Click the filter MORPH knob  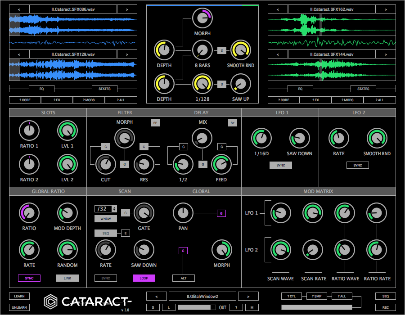[x=124, y=138]
